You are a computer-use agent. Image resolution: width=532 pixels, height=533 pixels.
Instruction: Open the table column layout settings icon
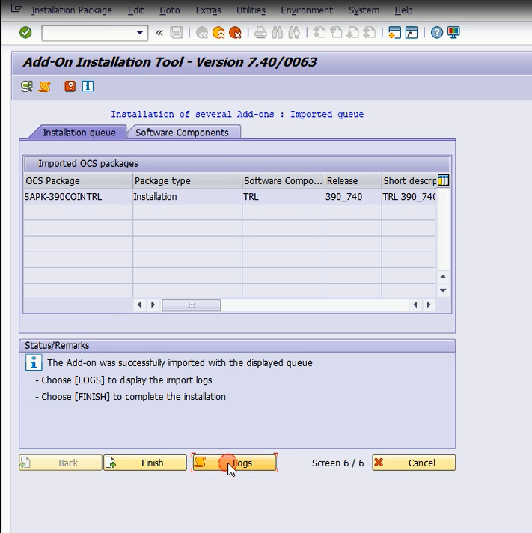(x=442, y=180)
